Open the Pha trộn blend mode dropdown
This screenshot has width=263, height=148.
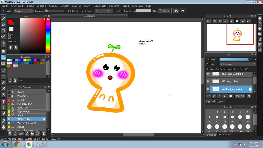pos(238,64)
